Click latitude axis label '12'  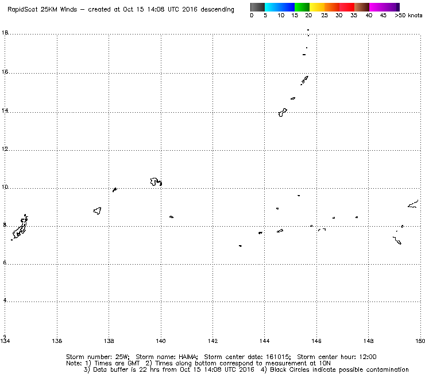[x=5, y=149]
